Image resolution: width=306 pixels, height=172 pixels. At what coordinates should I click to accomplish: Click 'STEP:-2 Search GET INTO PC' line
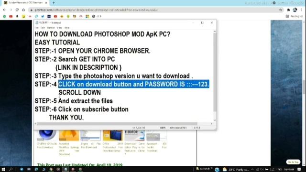pos(75,59)
